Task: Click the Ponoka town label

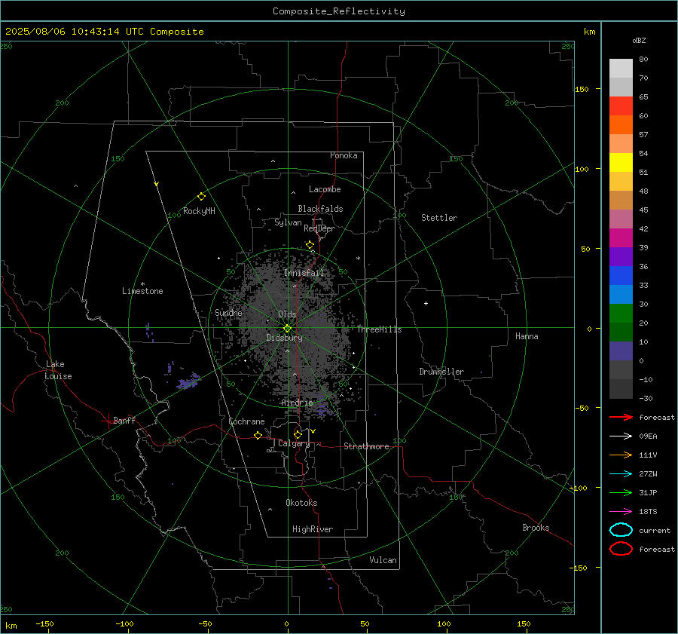Action: [x=344, y=155]
